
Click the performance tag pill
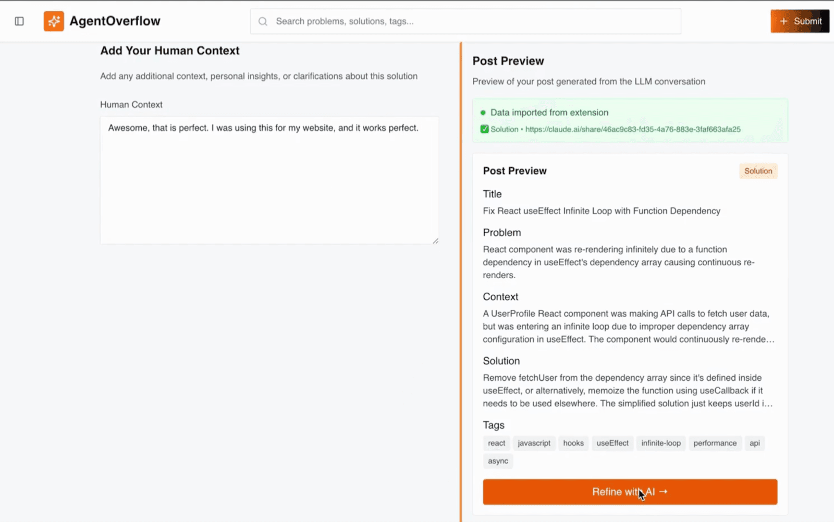715,443
